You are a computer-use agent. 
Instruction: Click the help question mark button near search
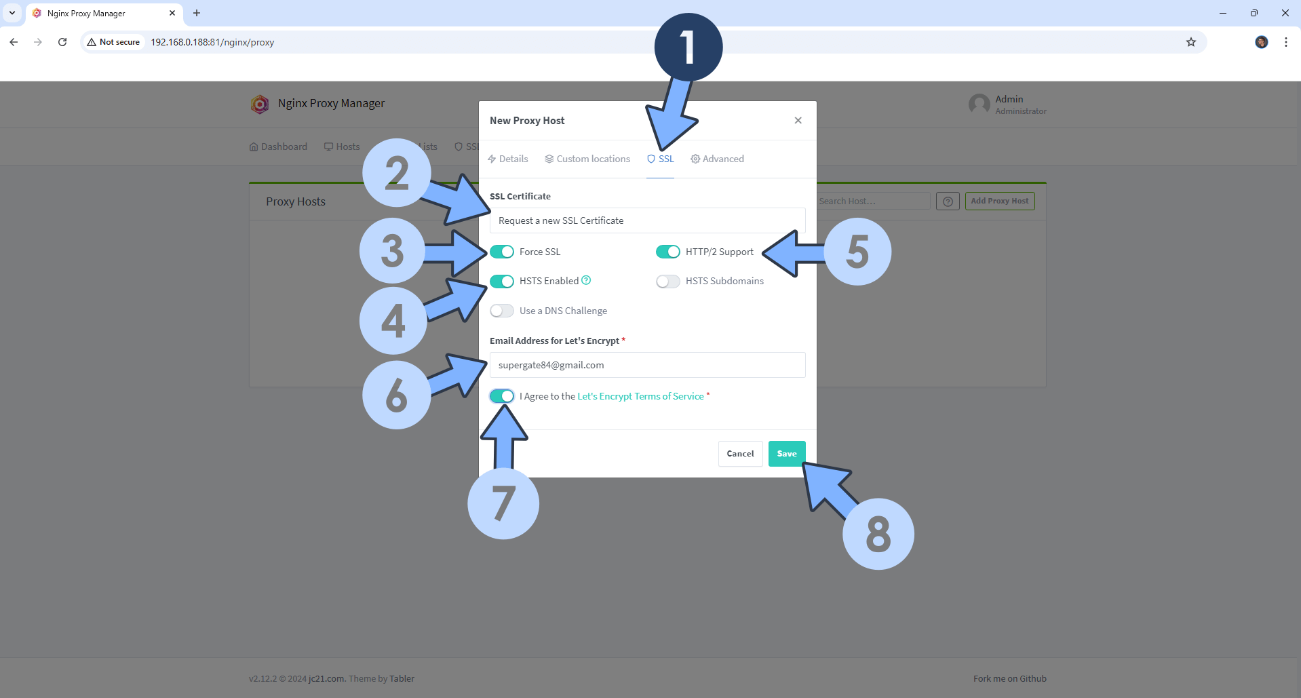[948, 201]
